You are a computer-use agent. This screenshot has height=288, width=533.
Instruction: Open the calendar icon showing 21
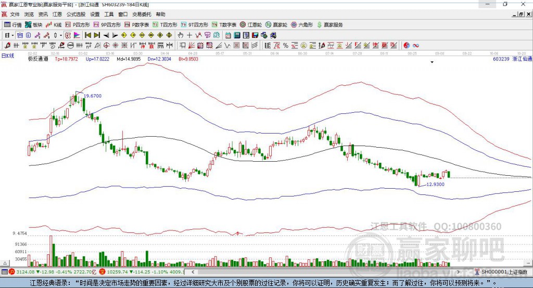point(228,35)
